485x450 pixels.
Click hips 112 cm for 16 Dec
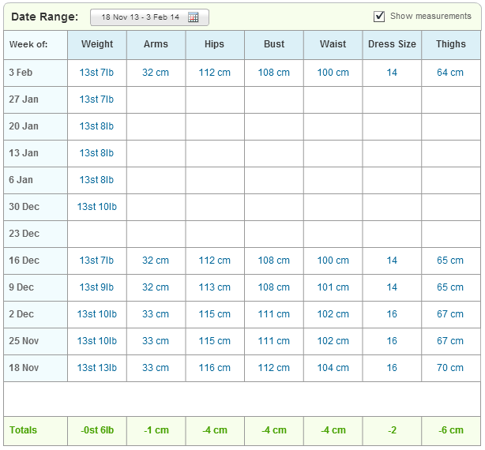tap(215, 261)
